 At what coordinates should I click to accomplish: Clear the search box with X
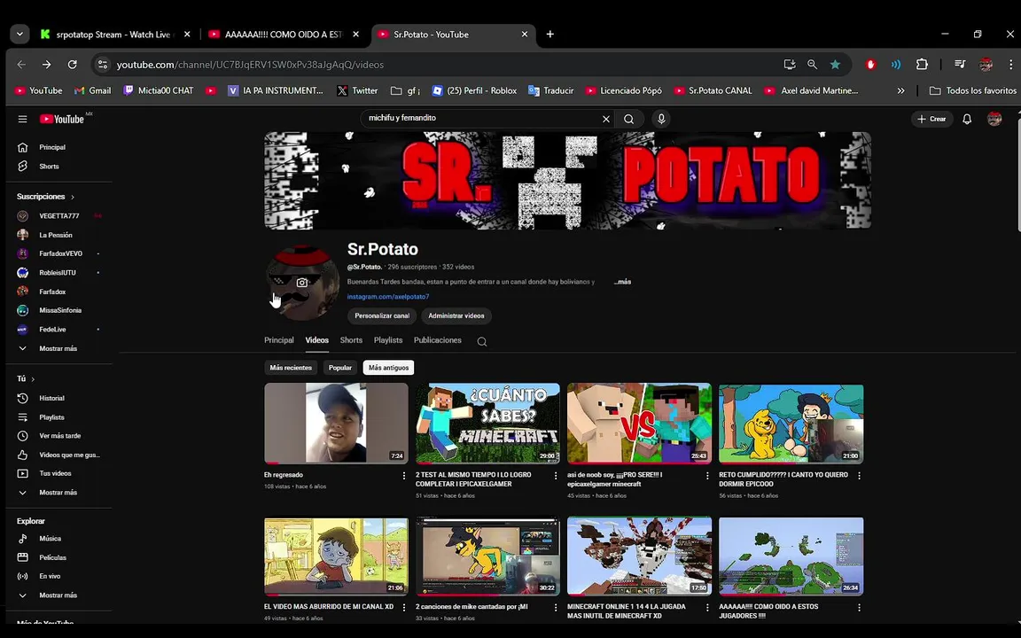pyautogui.click(x=606, y=119)
